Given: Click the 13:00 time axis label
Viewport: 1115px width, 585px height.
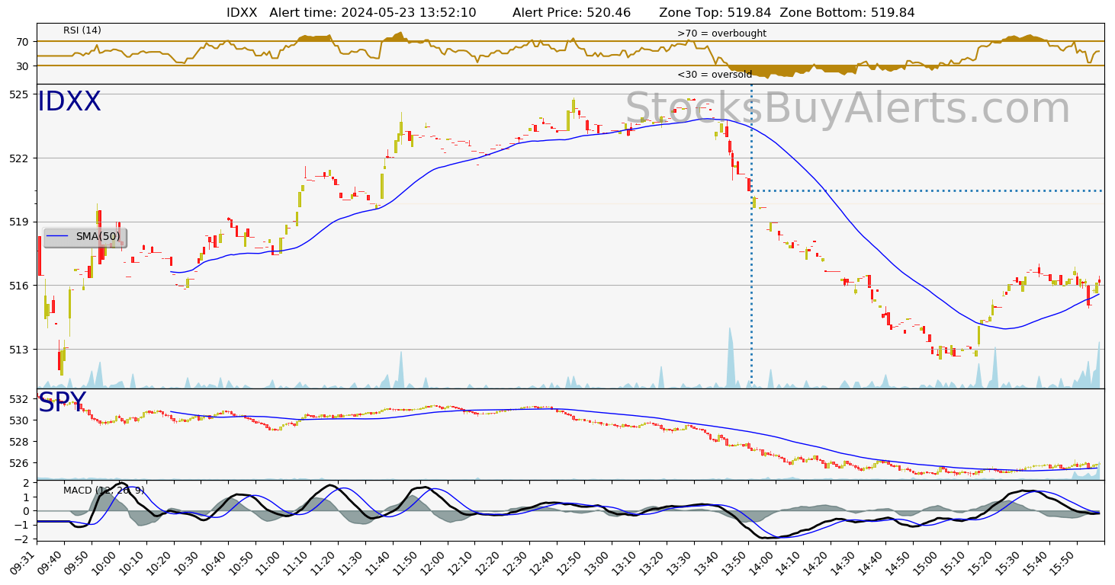Looking at the screenshot, I should 599,564.
